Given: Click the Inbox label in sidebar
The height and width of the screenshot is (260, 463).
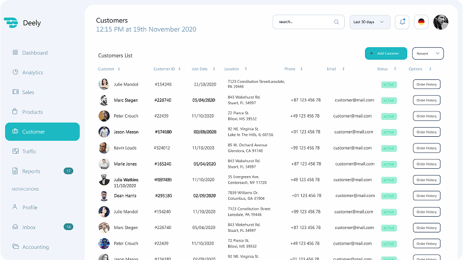Looking at the screenshot, I should click(29, 227).
